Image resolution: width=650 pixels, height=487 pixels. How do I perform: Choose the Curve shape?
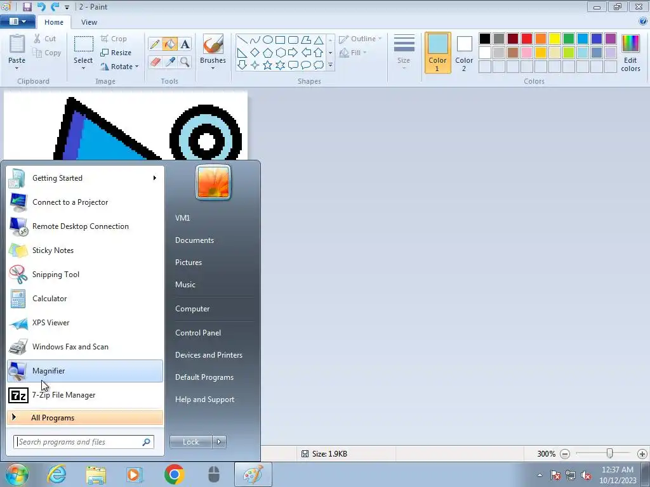tap(255, 40)
